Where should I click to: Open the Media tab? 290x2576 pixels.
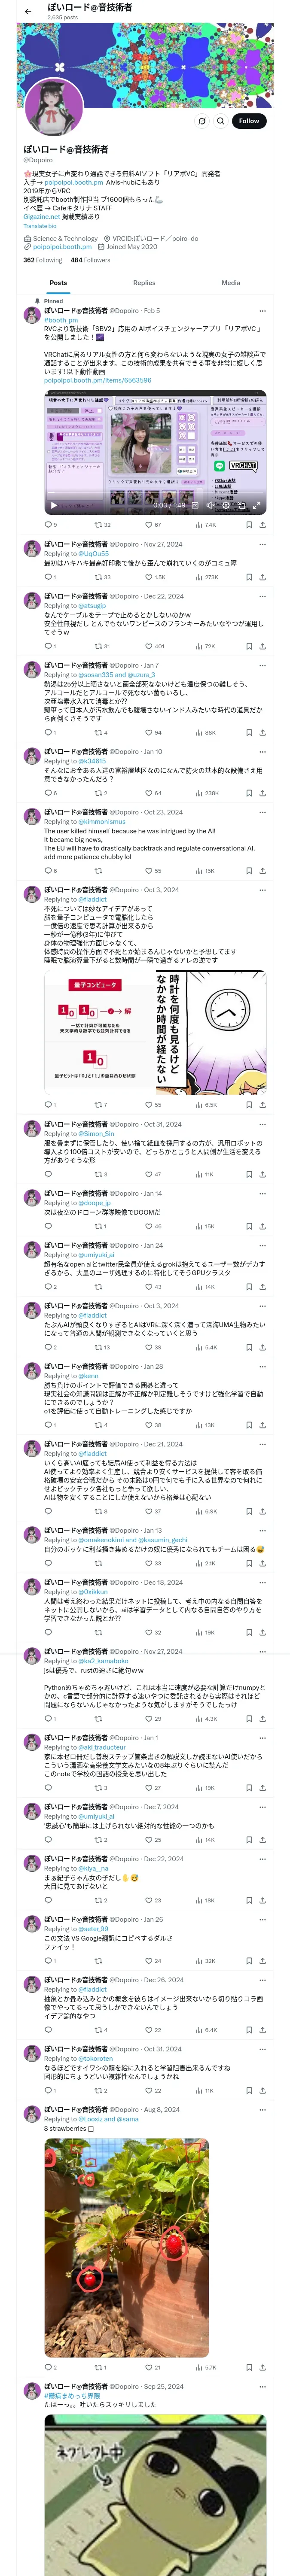230,283
